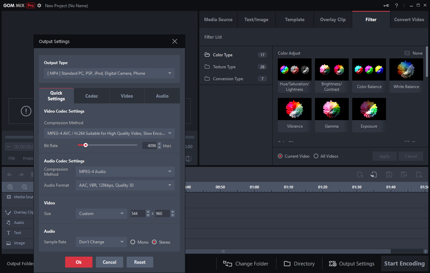Click Output Settings in the bottom bar
This screenshot has width=430, height=273.
[x=352, y=263]
